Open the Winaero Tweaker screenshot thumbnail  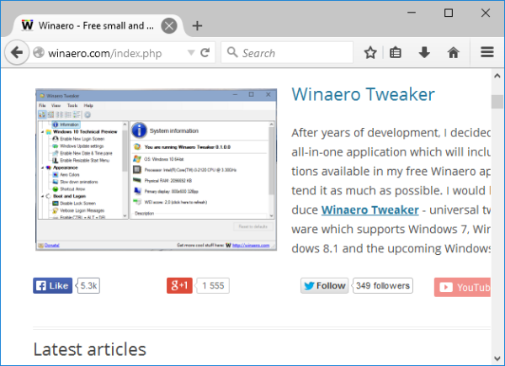click(x=156, y=170)
